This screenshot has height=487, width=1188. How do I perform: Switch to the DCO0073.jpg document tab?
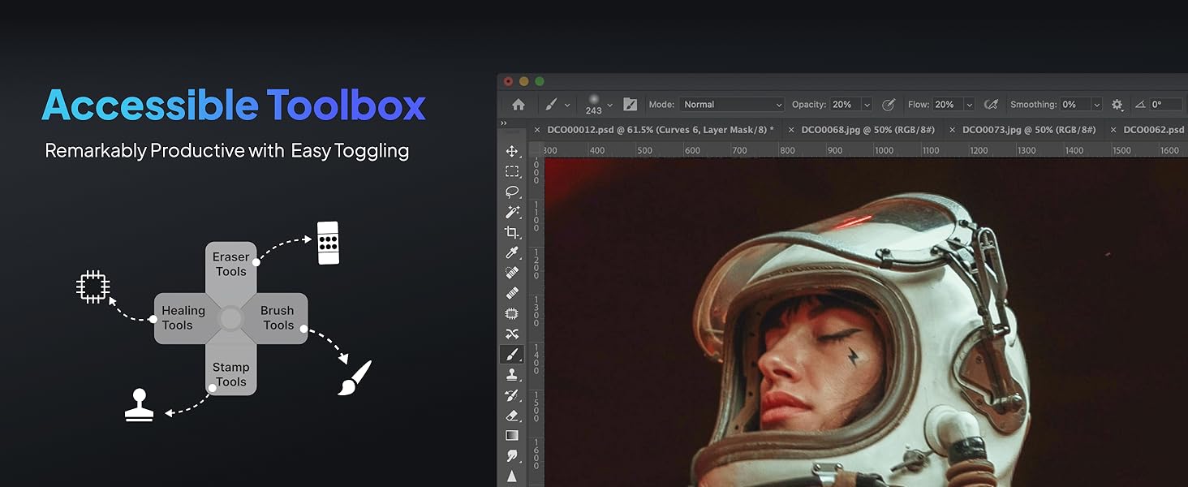click(1028, 130)
